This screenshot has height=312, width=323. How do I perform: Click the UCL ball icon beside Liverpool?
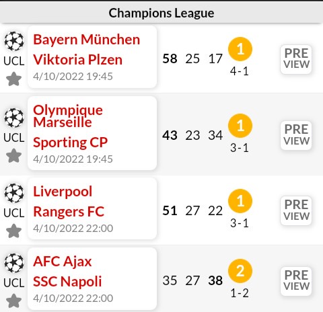(14, 193)
